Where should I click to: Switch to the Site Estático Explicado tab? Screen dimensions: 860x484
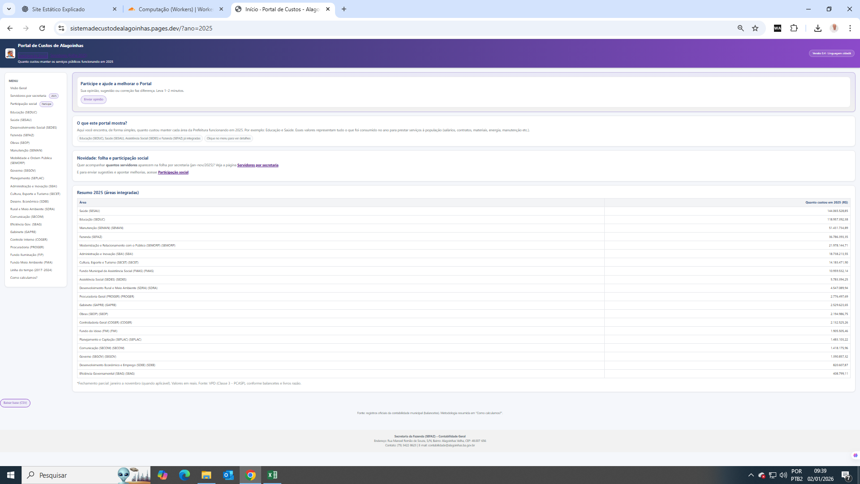58,9
